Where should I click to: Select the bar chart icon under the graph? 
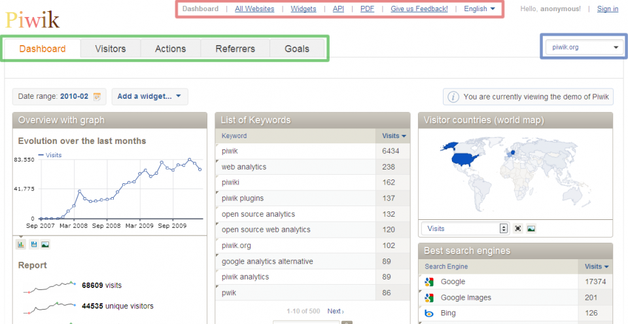tap(20, 244)
